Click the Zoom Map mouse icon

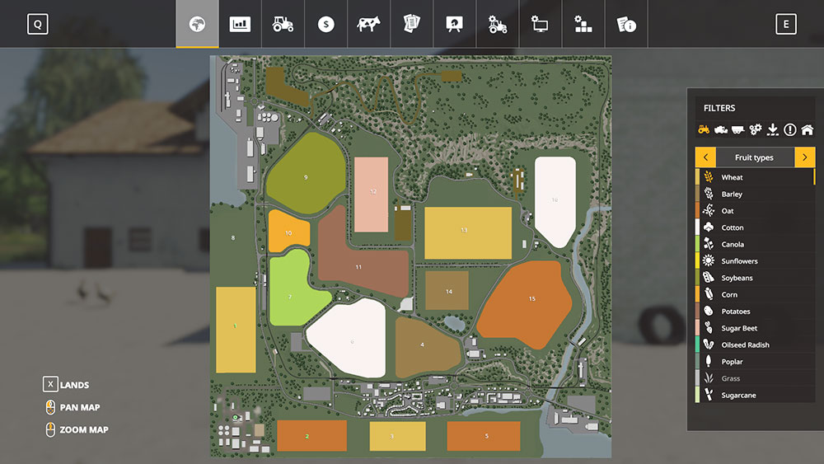[50, 429]
